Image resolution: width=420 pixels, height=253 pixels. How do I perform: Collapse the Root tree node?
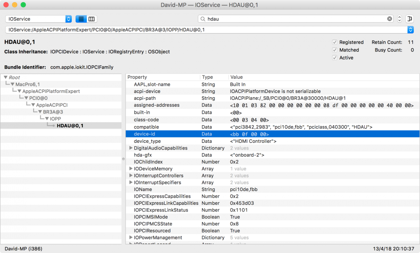pyautogui.click(x=5, y=77)
